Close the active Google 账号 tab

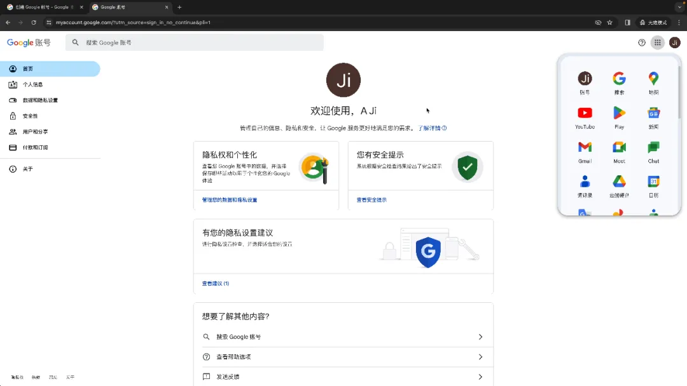(167, 7)
